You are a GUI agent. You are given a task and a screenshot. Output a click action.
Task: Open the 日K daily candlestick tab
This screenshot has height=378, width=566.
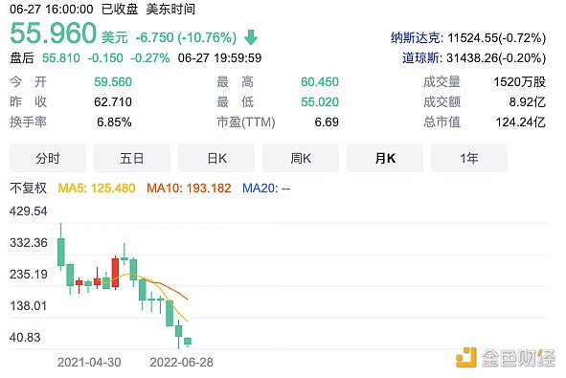(x=216, y=158)
